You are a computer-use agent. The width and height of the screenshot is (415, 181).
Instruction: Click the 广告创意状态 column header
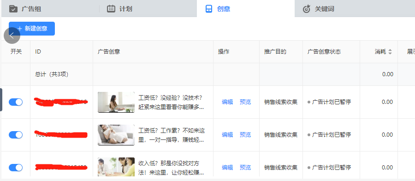click(x=324, y=52)
